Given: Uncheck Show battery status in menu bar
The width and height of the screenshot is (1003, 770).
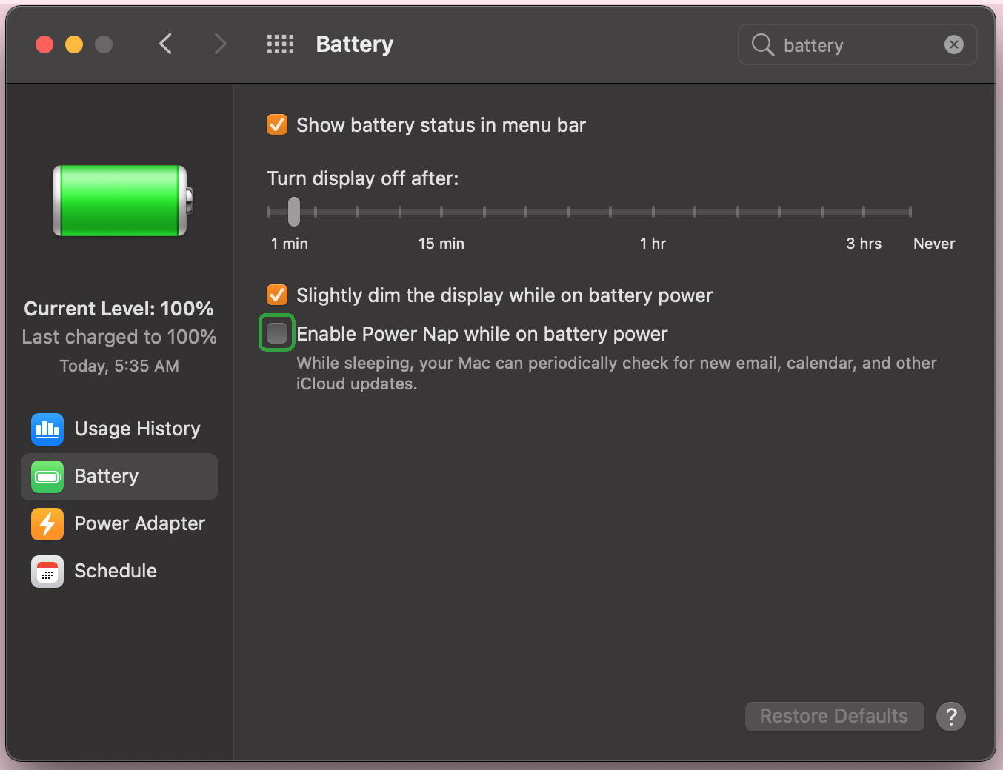Looking at the screenshot, I should 277,124.
